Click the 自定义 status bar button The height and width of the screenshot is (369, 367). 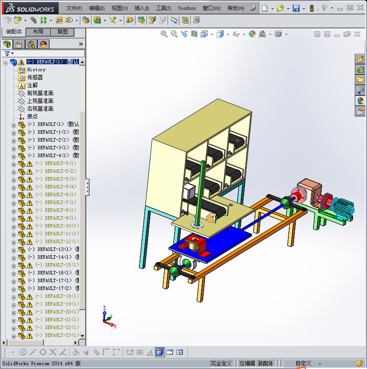tap(303, 364)
